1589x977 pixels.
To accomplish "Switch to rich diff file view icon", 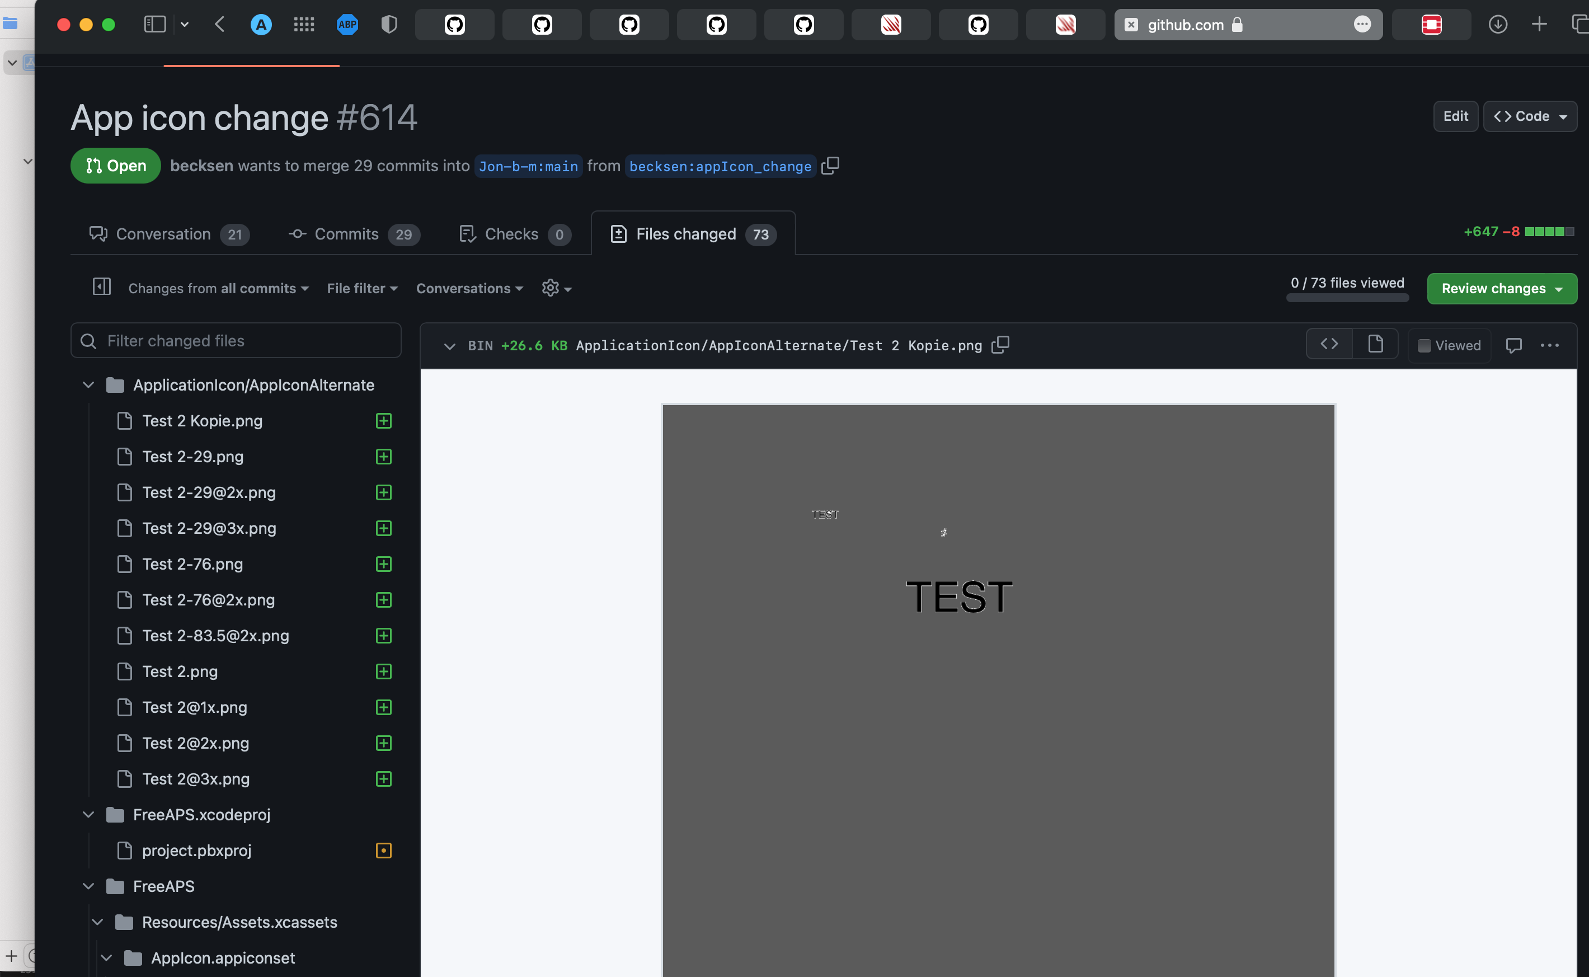I will coord(1375,344).
